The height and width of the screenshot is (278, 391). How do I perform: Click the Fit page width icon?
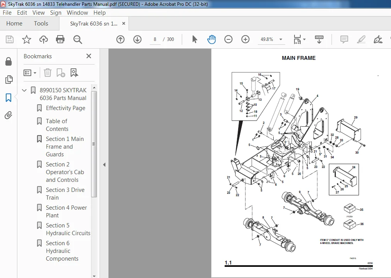(x=297, y=39)
